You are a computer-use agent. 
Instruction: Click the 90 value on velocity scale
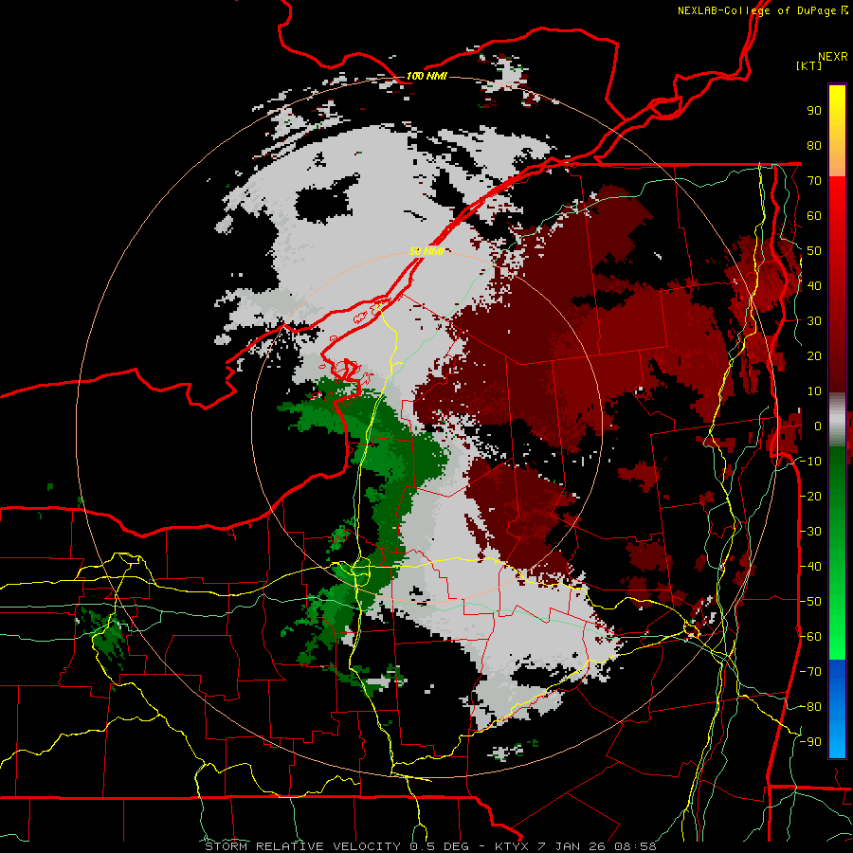814,111
